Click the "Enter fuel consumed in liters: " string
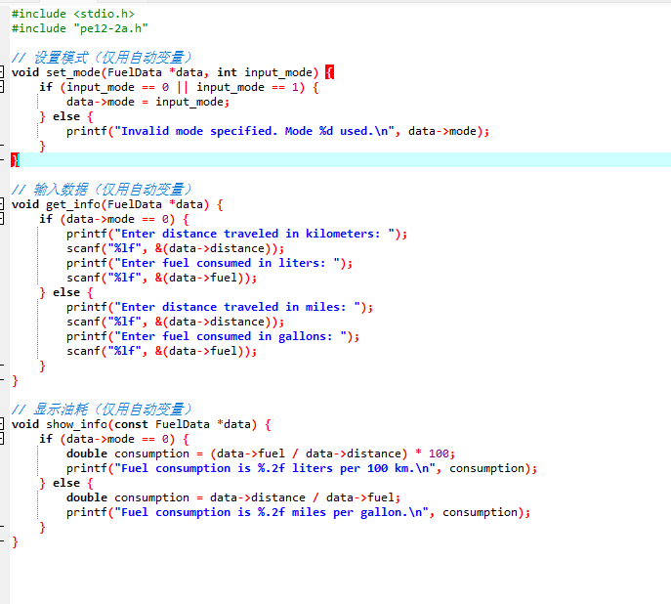The height and width of the screenshot is (604, 671). coord(227,263)
